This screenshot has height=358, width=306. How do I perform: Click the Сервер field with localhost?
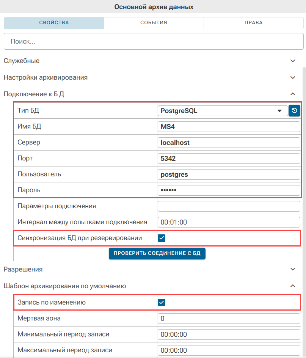(x=229, y=143)
